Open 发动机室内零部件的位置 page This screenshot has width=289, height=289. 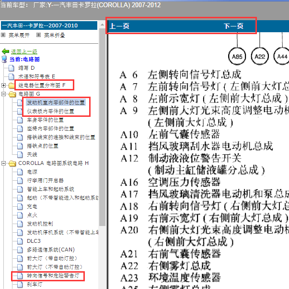coord(56,102)
